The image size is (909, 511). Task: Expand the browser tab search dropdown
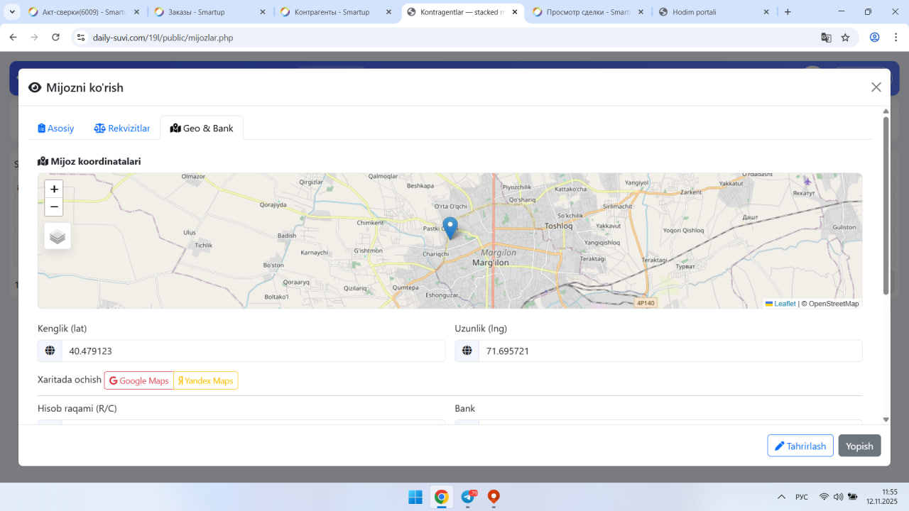[12, 12]
